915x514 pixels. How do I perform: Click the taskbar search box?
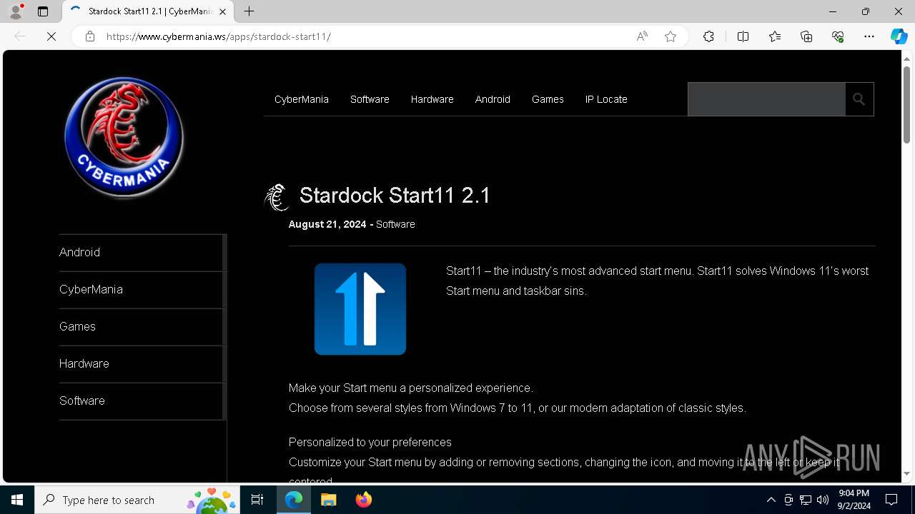point(137,500)
